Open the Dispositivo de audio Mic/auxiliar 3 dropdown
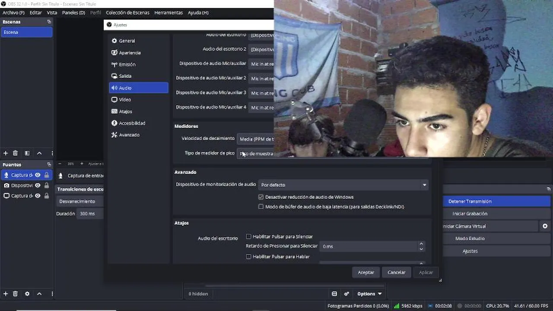553x311 pixels. point(261,93)
